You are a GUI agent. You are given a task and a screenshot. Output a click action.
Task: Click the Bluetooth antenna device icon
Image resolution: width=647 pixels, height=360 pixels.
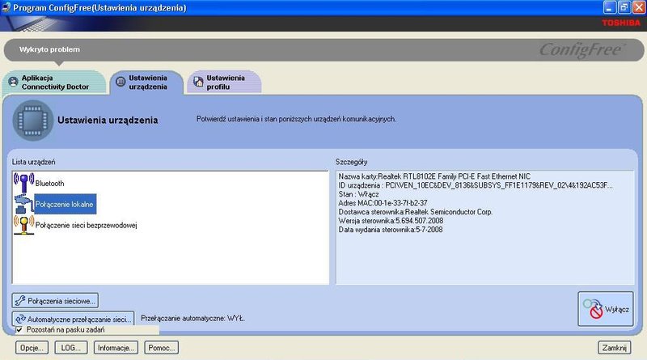(24, 183)
